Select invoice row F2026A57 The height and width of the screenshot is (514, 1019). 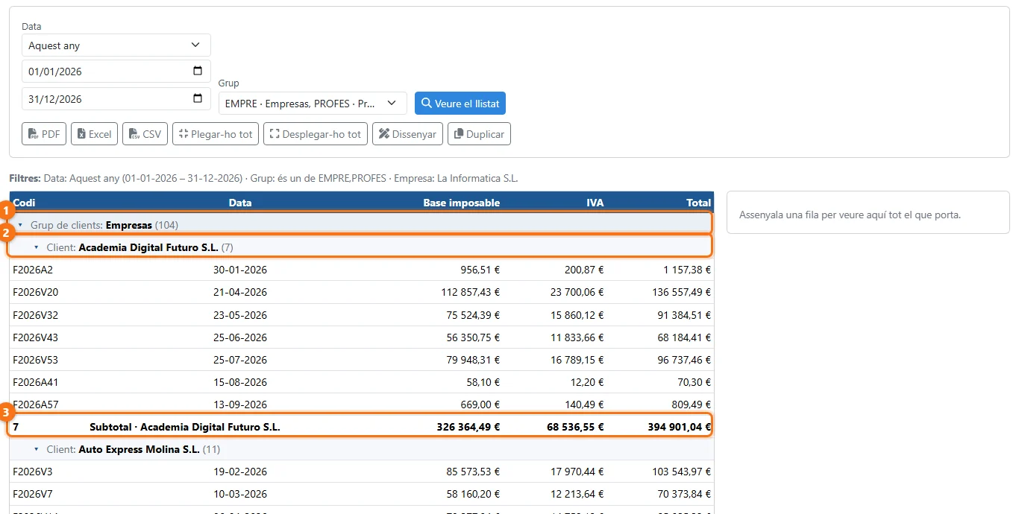pyautogui.click(x=362, y=404)
